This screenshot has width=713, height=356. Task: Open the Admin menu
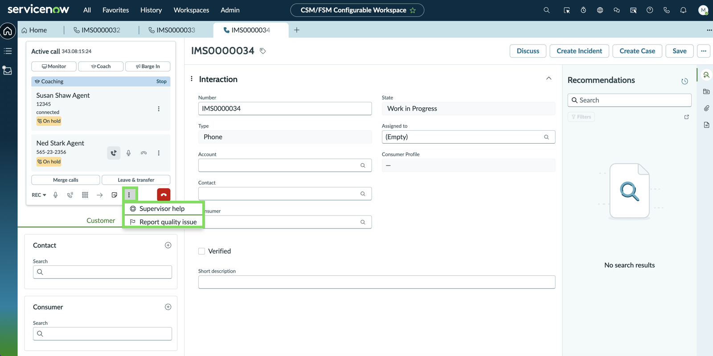point(230,10)
